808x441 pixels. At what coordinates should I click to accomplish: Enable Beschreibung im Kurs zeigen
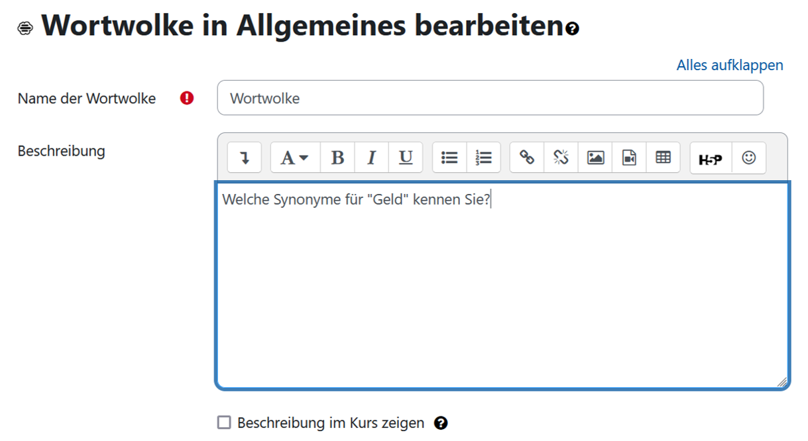pyautogui.click(x=223, y=422)
